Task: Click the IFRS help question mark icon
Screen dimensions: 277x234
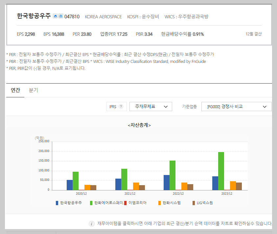Action: [x=121, y=107]
